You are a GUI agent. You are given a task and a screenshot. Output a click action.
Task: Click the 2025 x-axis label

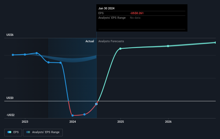pyautogui.click(x=121, y=122)
